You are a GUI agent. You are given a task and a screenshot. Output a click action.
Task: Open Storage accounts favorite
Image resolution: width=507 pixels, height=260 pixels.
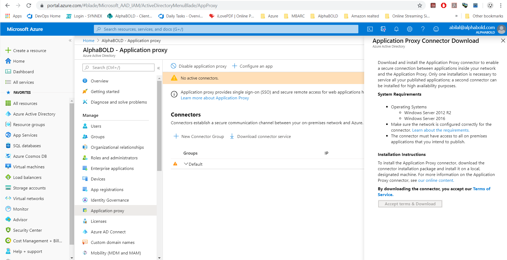(29, 188)
